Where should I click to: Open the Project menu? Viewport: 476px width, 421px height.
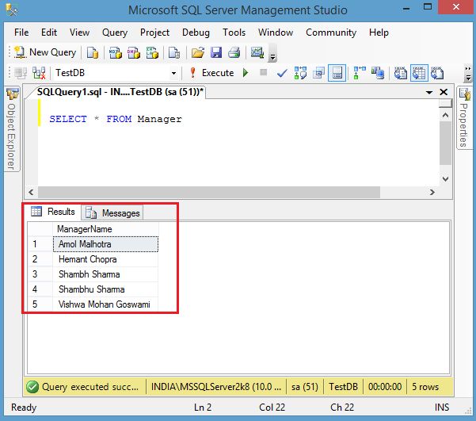[x=154, y=33]
